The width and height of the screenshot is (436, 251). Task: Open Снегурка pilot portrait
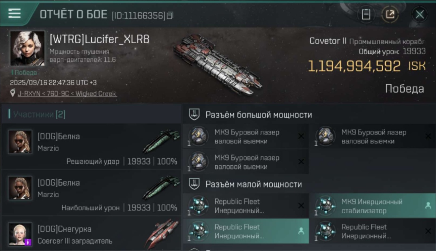[x=20, y=234]
